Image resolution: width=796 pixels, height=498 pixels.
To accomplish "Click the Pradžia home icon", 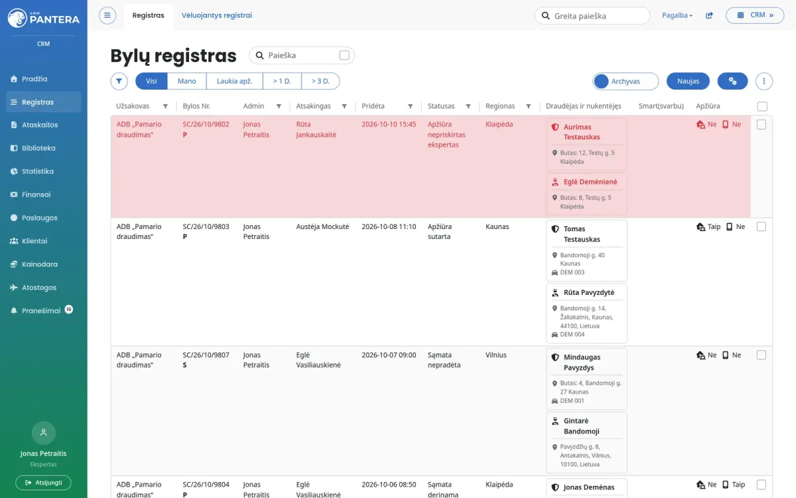I will (14, 79).
